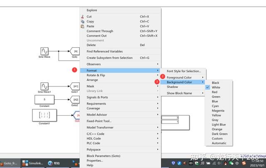The width and height of the screenshot is (266, 168).
Task: Open the Mask menu entry
Action: 120,86
